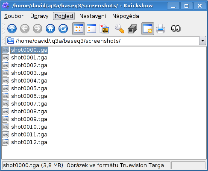Start the slideshow with the stacked windows icon
The image size is (208, 171).
[132, 29]
